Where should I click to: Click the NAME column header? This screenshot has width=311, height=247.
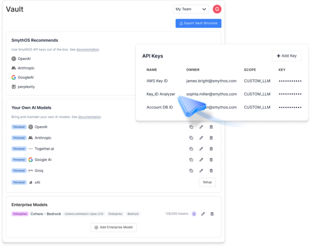pyautogui.click(x=152, y=70)
